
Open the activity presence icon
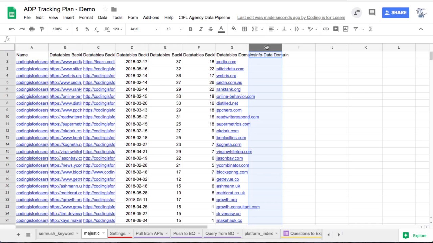357,12
